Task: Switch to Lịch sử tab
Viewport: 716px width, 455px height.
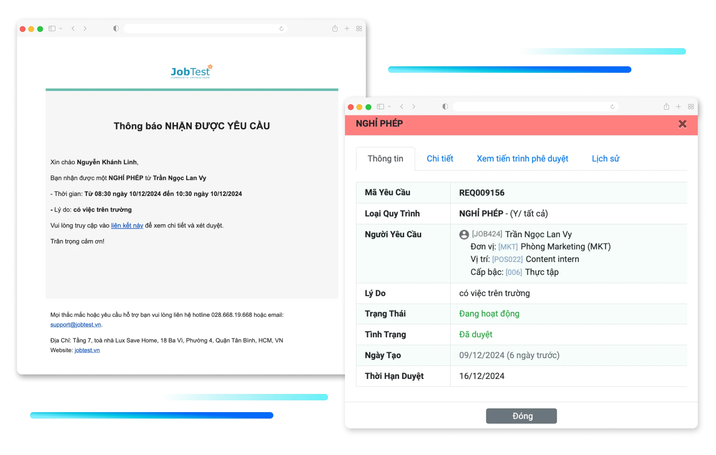Action: tap(605, 158)
